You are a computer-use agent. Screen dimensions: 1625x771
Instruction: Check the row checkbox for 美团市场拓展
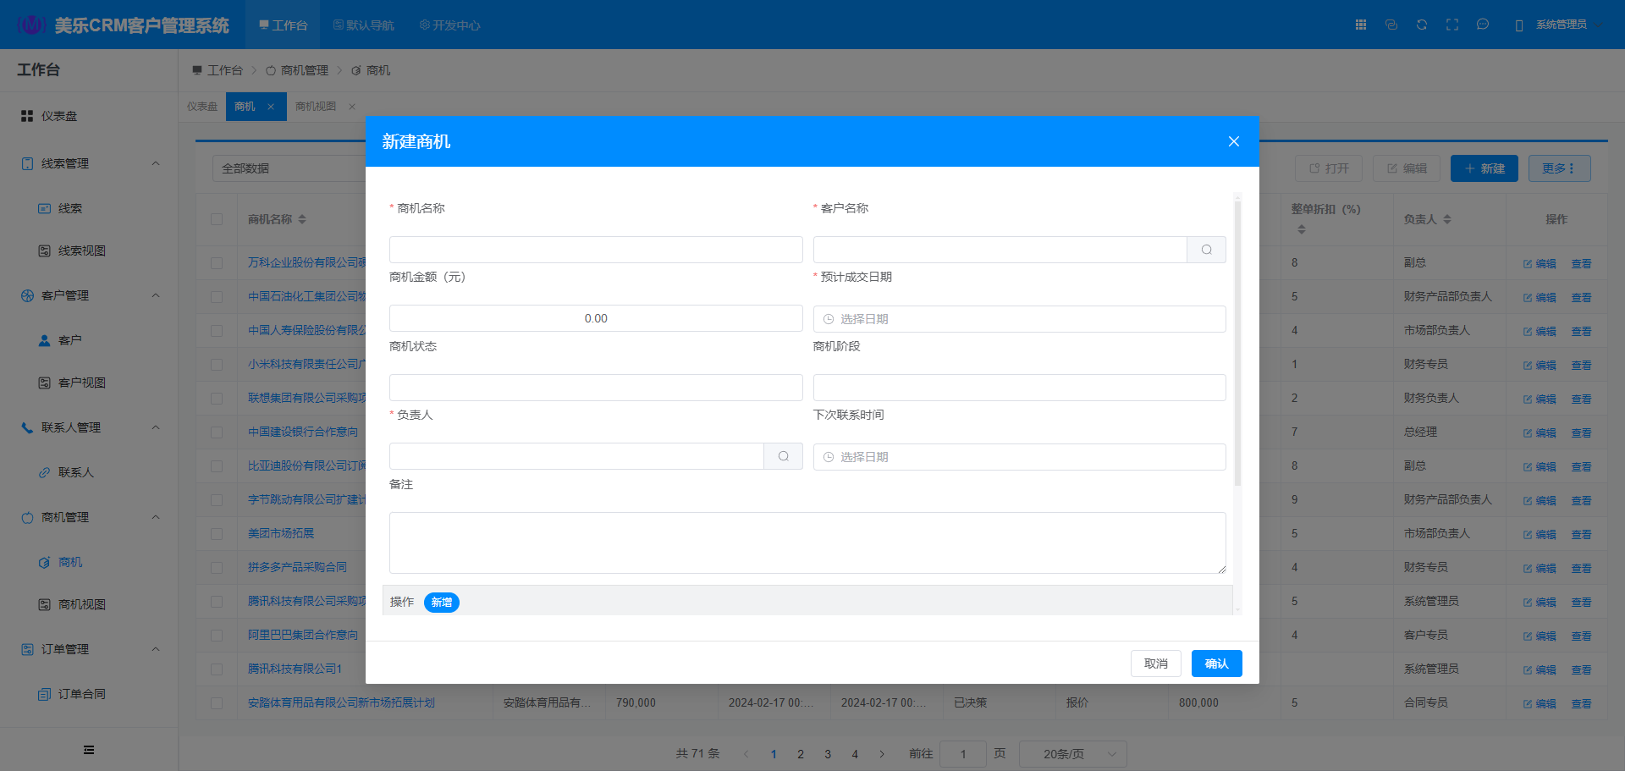[217, 534]
